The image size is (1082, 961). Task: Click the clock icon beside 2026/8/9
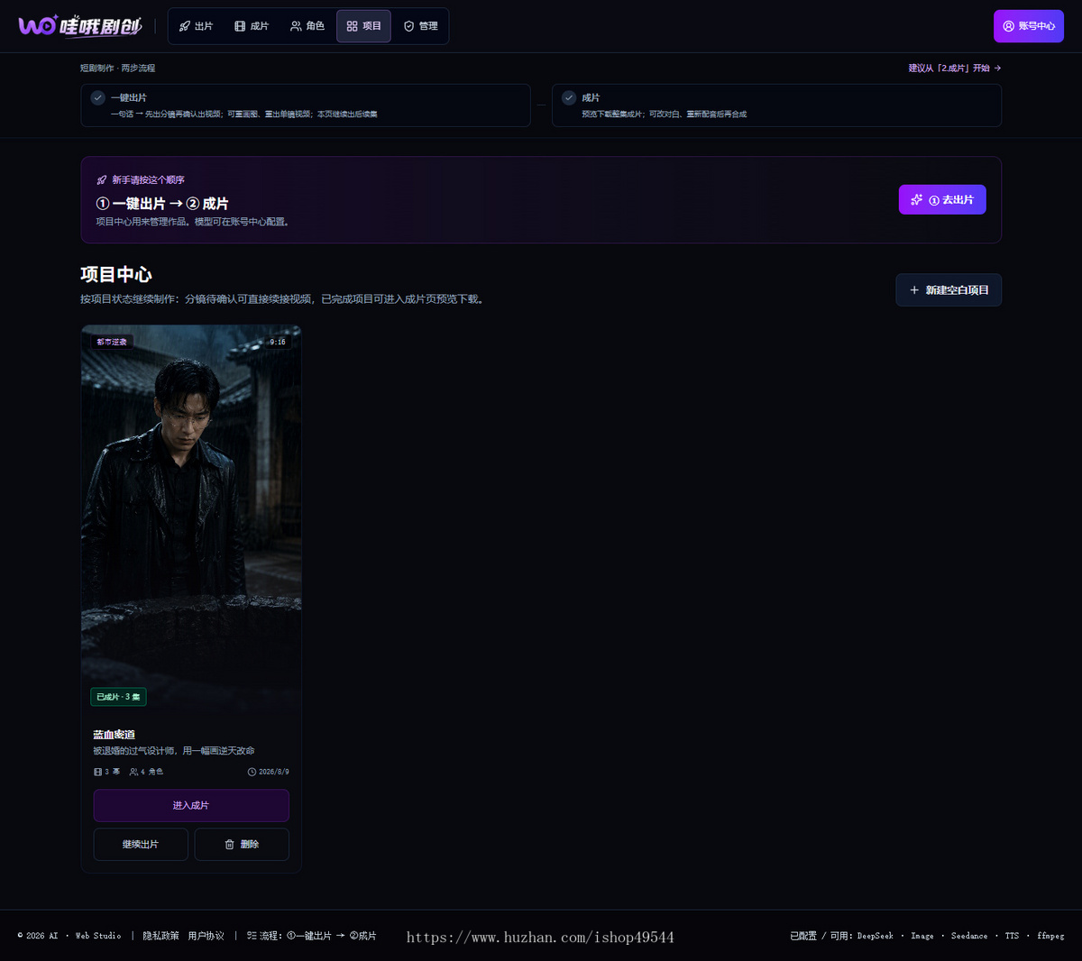(252, 772)
